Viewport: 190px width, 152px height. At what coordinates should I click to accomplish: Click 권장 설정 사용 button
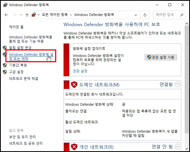(x=161, y=57)
